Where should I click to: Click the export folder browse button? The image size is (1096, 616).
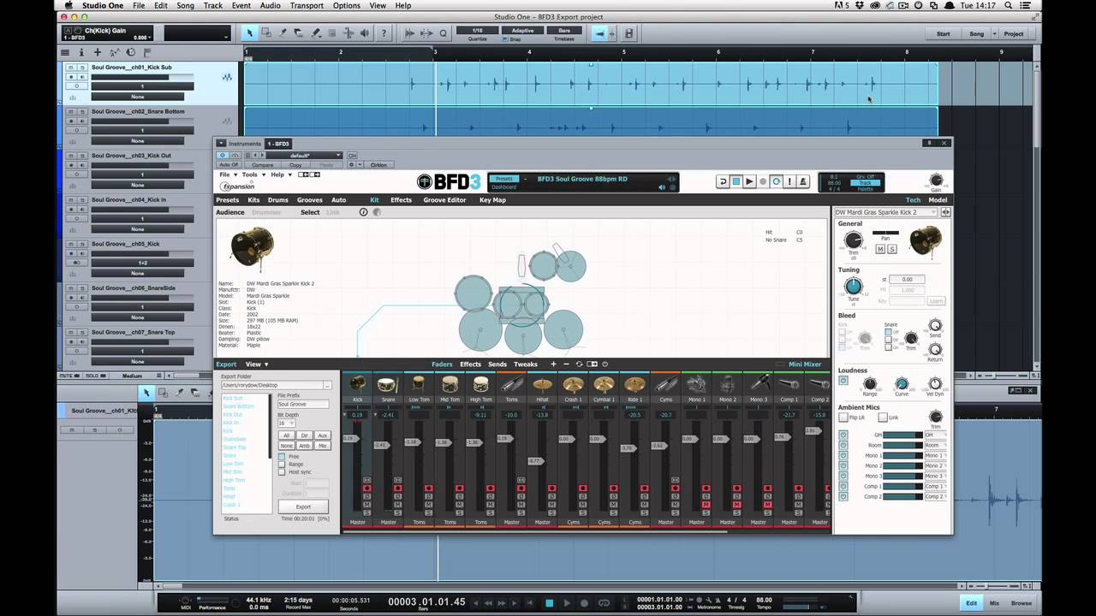tap(327, 385)
